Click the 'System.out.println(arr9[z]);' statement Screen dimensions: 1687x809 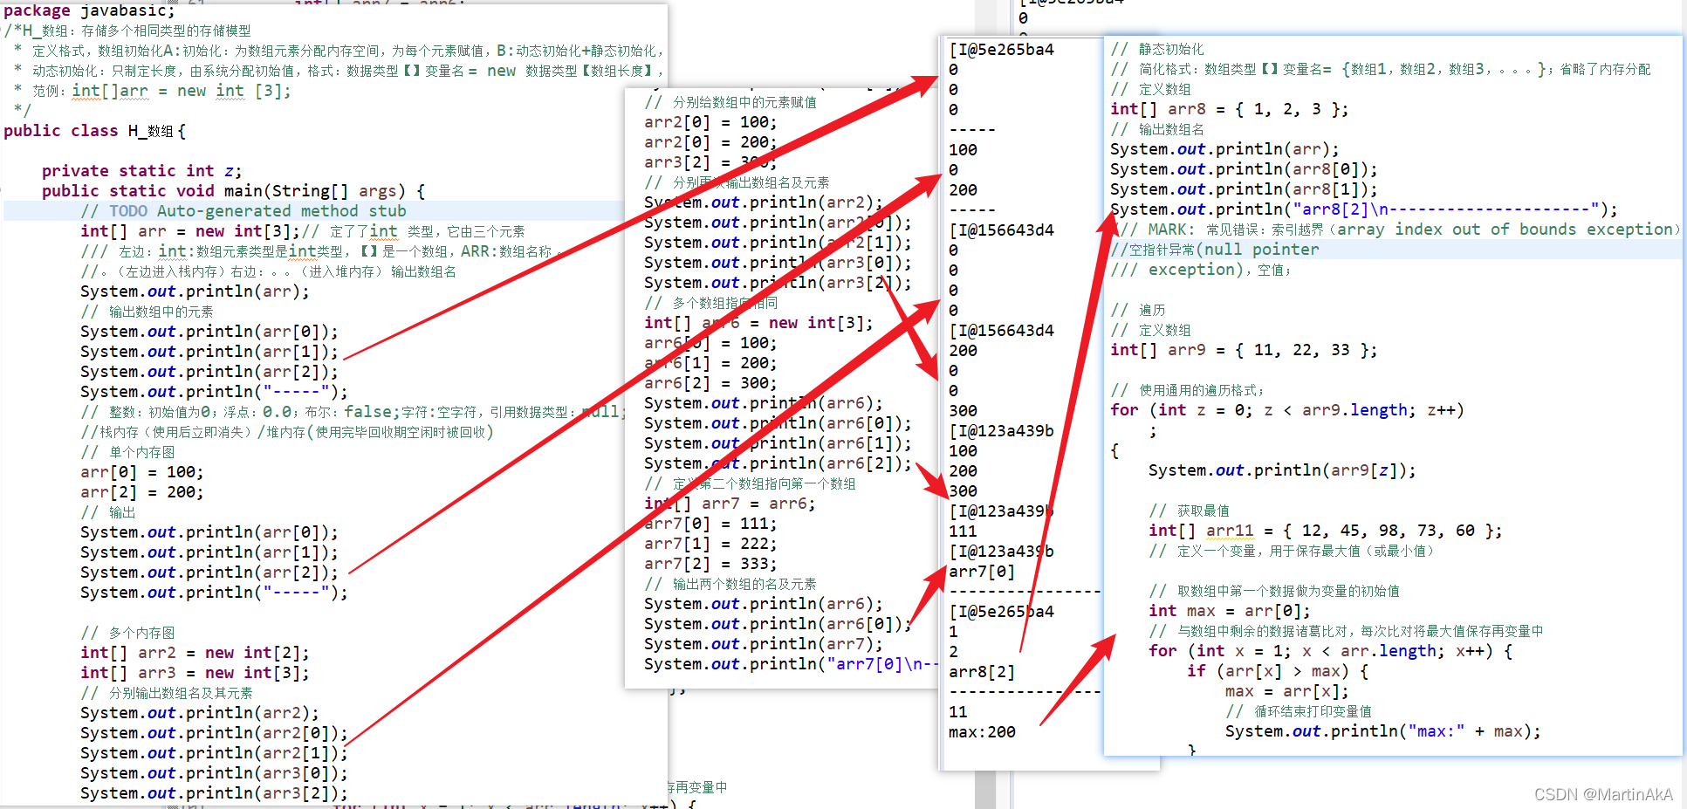[x=1282, y=470]
